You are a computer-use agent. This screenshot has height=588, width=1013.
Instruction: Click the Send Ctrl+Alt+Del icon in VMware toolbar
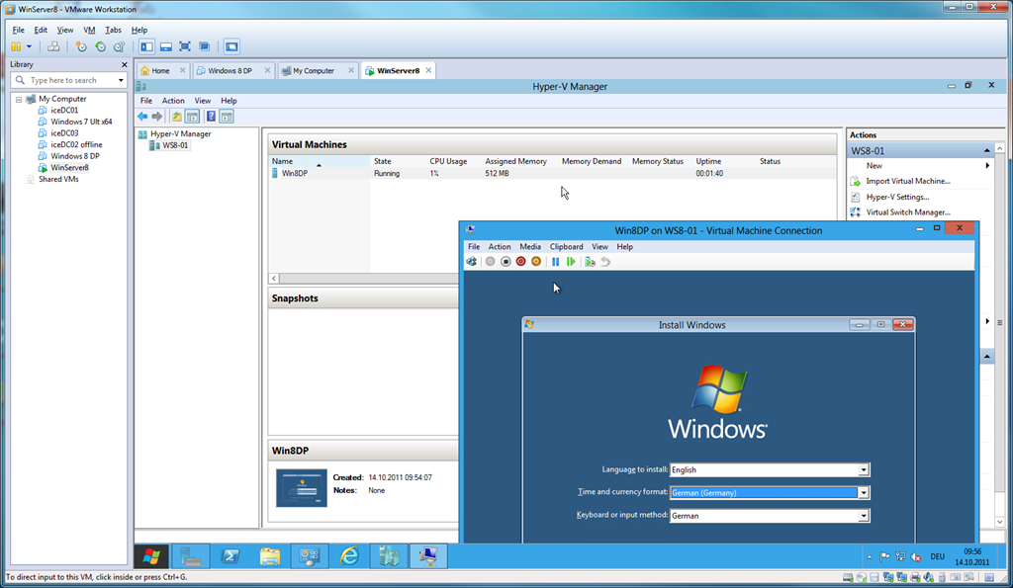(x=53, y=46)
